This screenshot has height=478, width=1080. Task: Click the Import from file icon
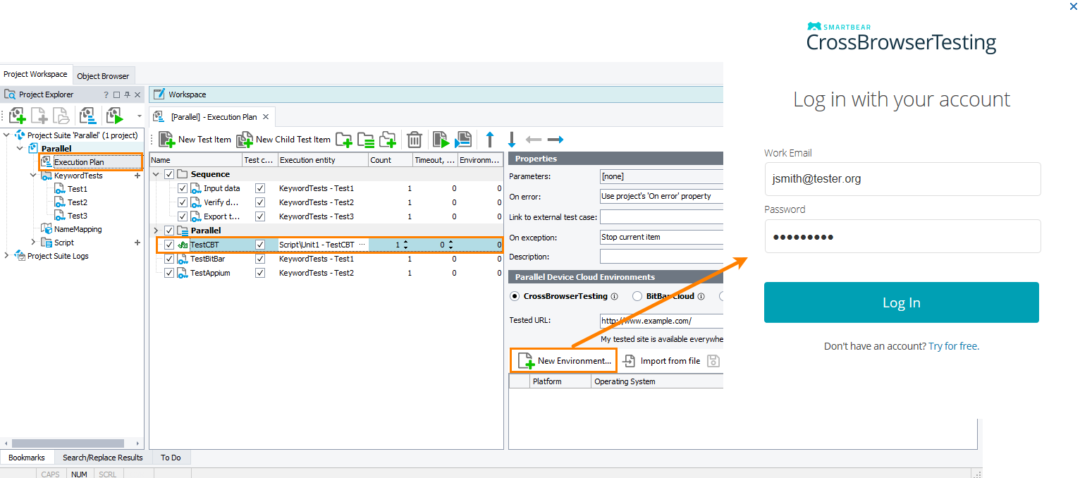(x=629, y=361)
